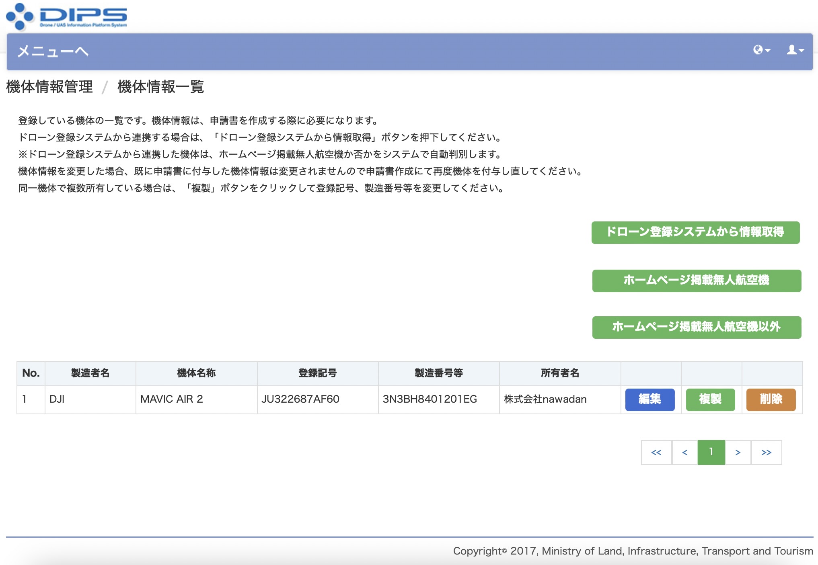Click the 登録記号 column header
Image resolution: width=818 pixels, height=565 pixels.
318,373
